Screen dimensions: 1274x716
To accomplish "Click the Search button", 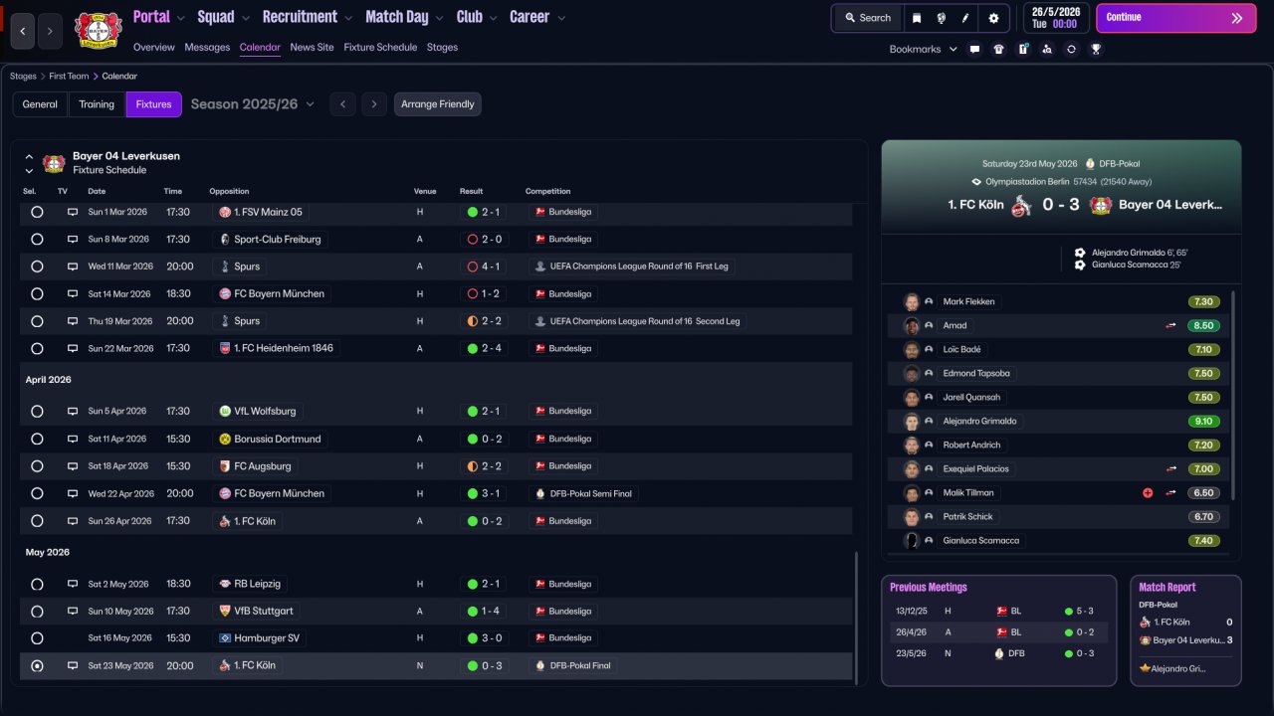I will (x=868, y=18).
